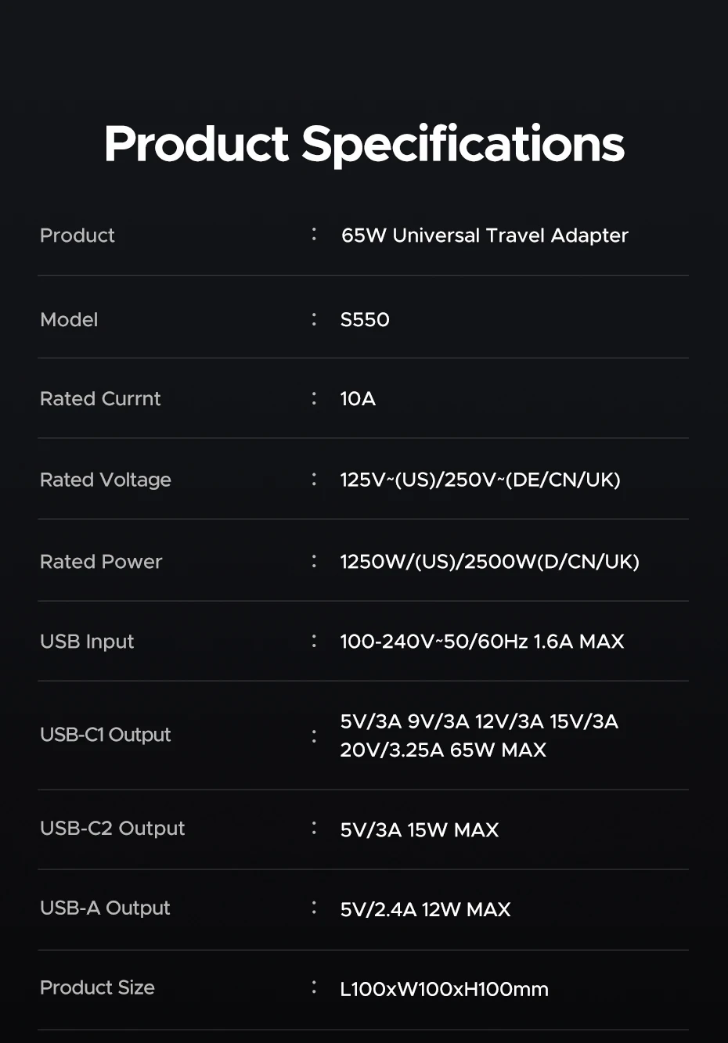728x1043 pixels.
Task: Click the "Rated Power" label
Action: (x=101, y=562)
